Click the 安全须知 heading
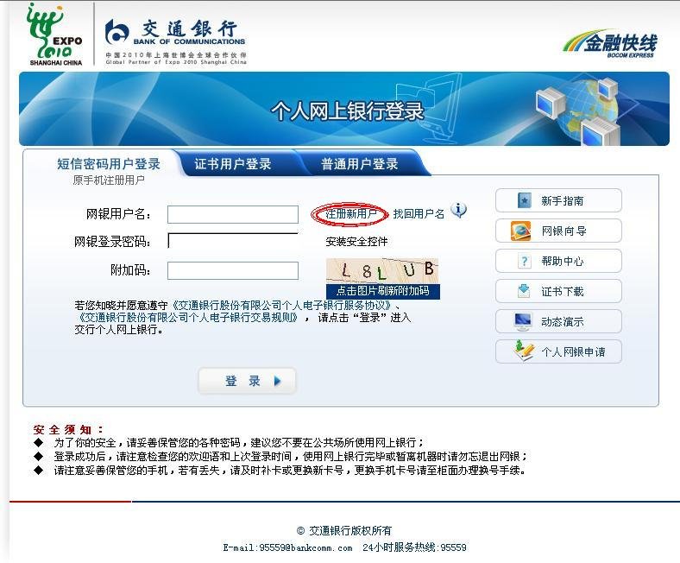Screen dimensions: 680x563 click(x=68, y=430)
